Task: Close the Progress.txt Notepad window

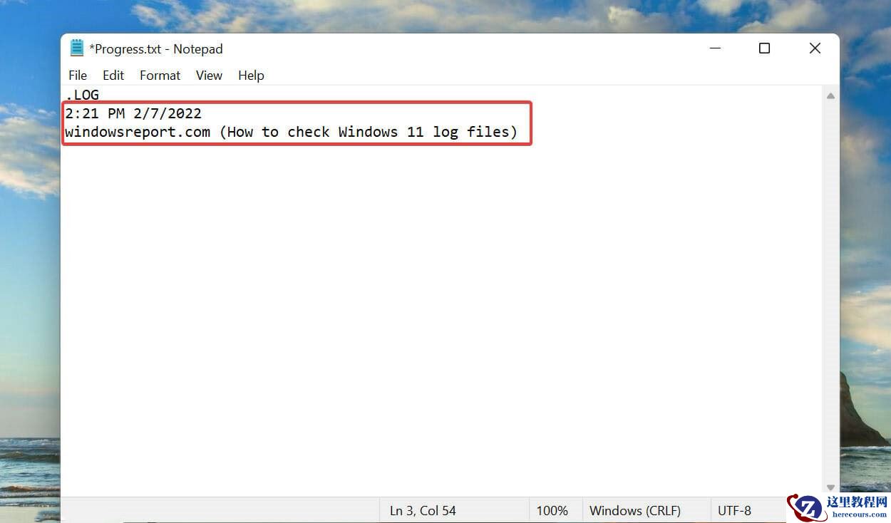Action: pos(815,48)
